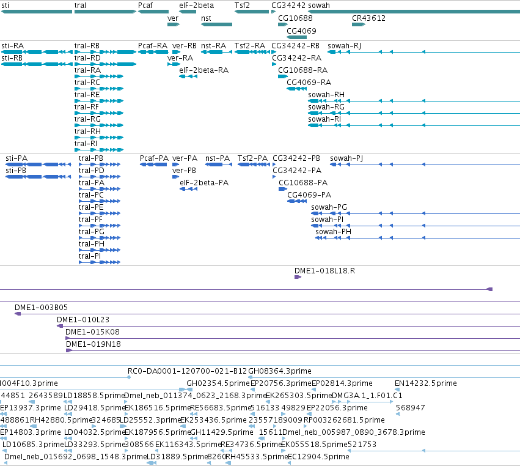This screenshot has width=520, height=466.
Task: Click RC0-DA0001-120700-021-B12 EST label
Action: click(x=188, y=371)
